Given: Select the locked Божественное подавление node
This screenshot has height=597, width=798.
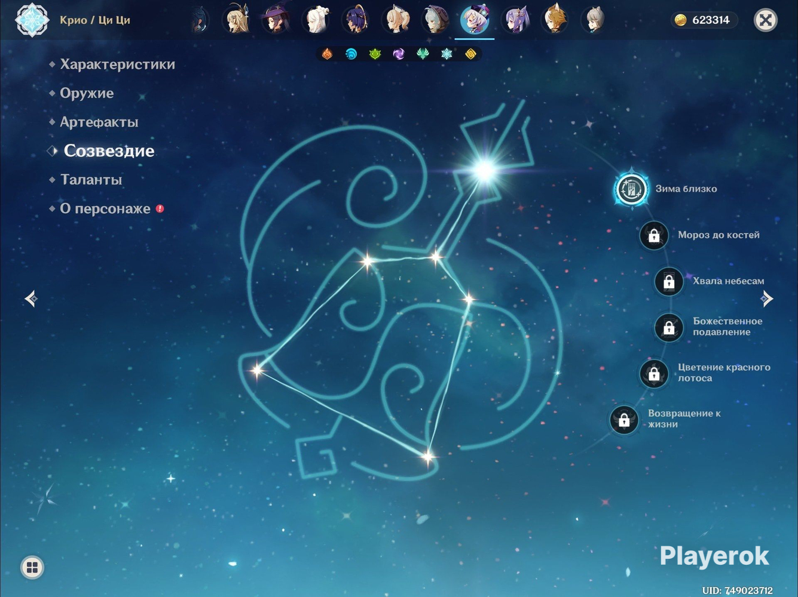Looking at the screenshot, I should 669,327.
